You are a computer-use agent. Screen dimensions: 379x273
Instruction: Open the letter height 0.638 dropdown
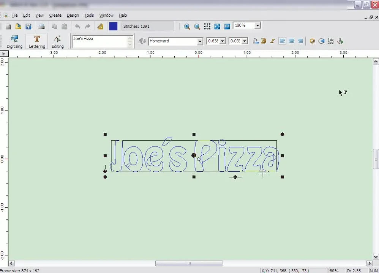(223, 41)
